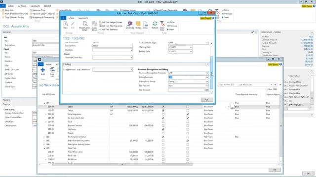Click the Copy Down icon
This screenshot has width=316, height=177.
[x=94, y=26]
